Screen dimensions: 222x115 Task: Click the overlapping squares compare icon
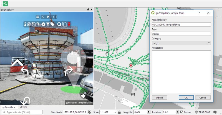pos(64,24)
